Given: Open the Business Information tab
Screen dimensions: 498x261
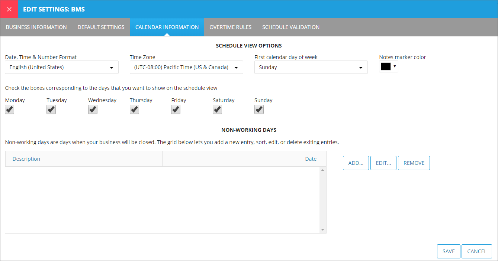Looking at the screenshot, I should 36,27.
